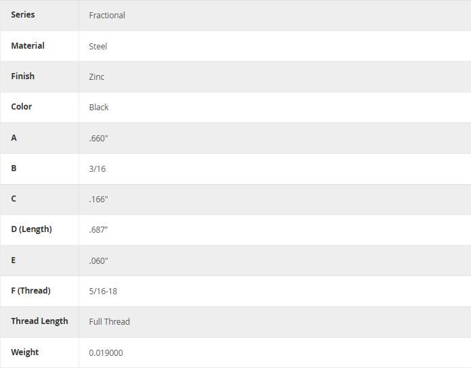Select the 5/16-18 thread value
This screenshot has width=471, height=368.
103,292
